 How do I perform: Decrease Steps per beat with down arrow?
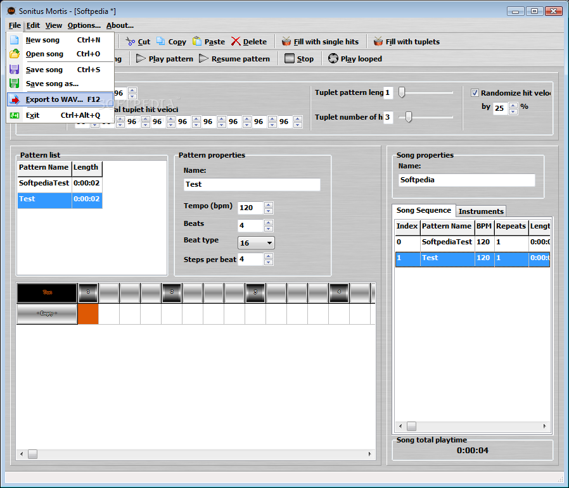point(269,262)
